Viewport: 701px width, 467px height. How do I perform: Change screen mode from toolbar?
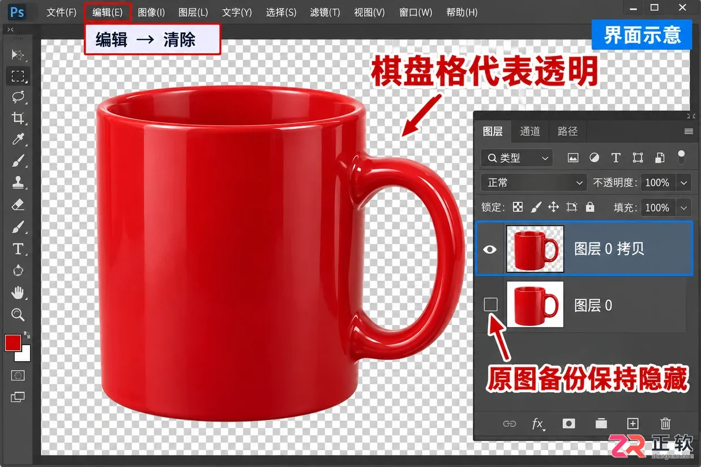18,397
